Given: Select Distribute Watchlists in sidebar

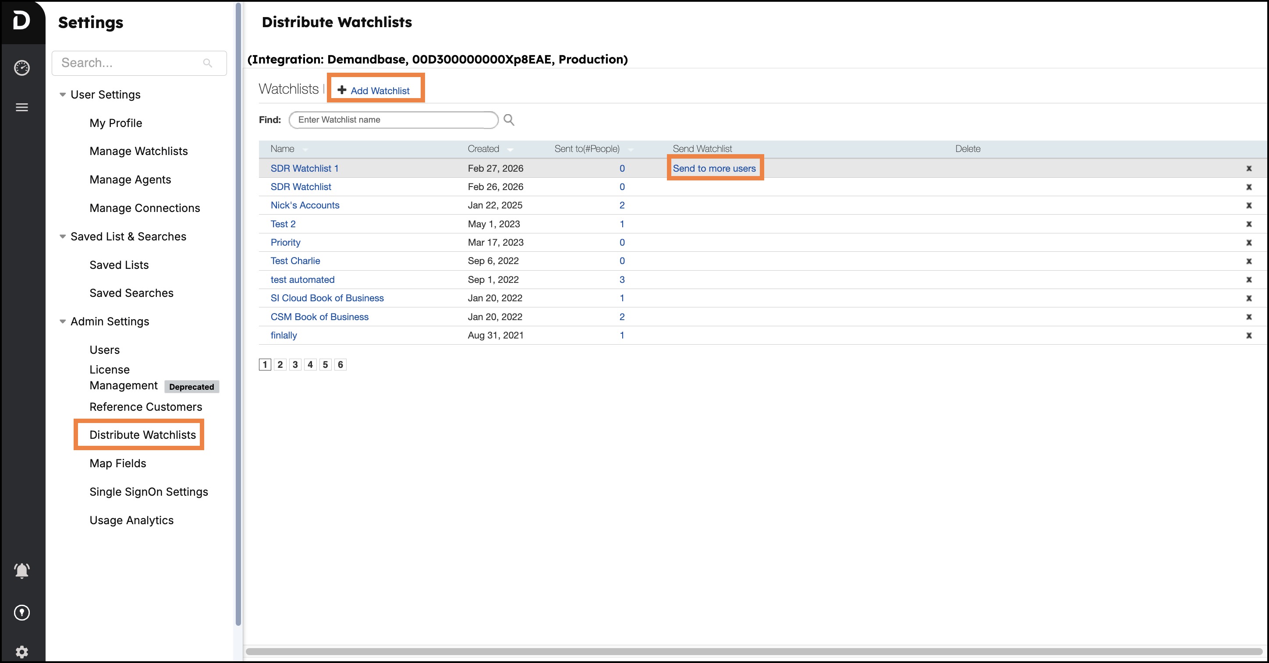Looking at the screenshot, I should [142, 434].
